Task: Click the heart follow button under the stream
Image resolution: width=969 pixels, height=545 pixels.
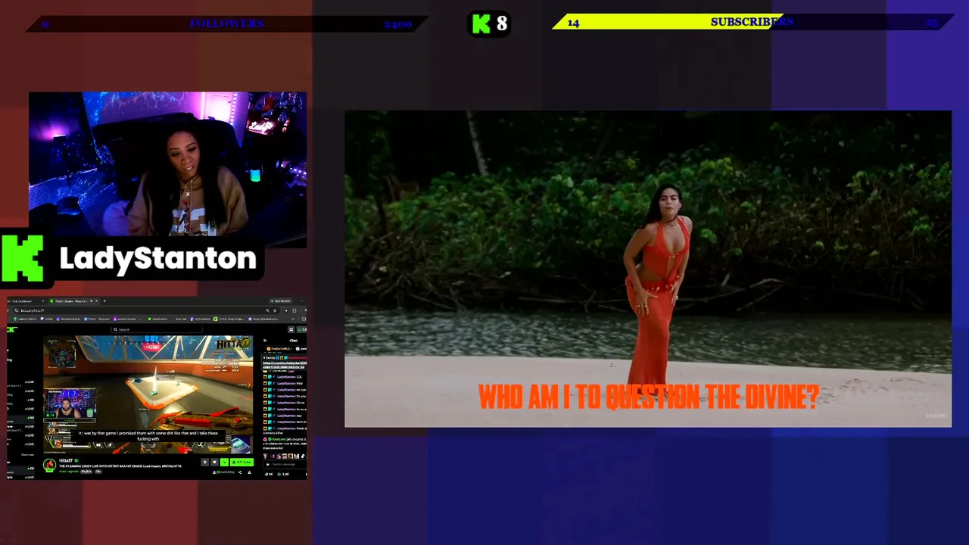Action: 214,462
